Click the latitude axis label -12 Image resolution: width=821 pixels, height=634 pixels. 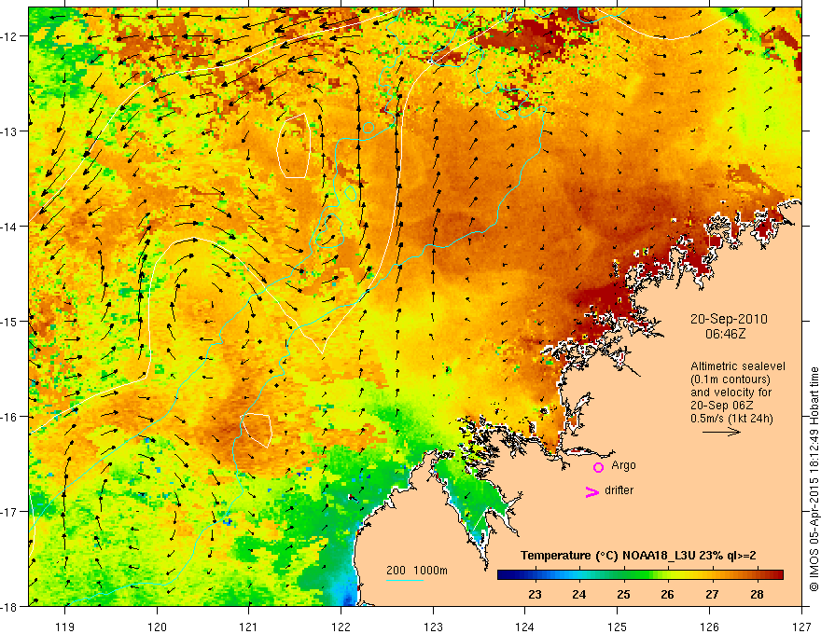[10, 36]
